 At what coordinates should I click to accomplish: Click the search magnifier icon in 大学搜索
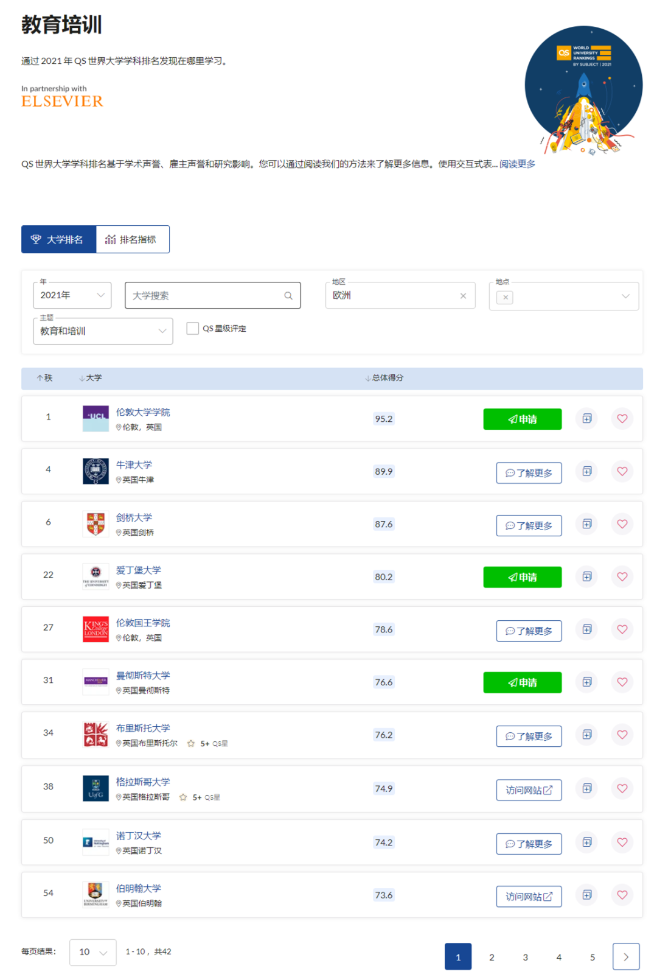point(288,296)
